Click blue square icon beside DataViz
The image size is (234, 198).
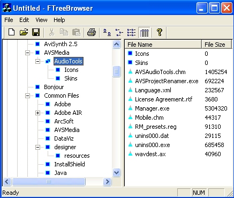point(48,138)
